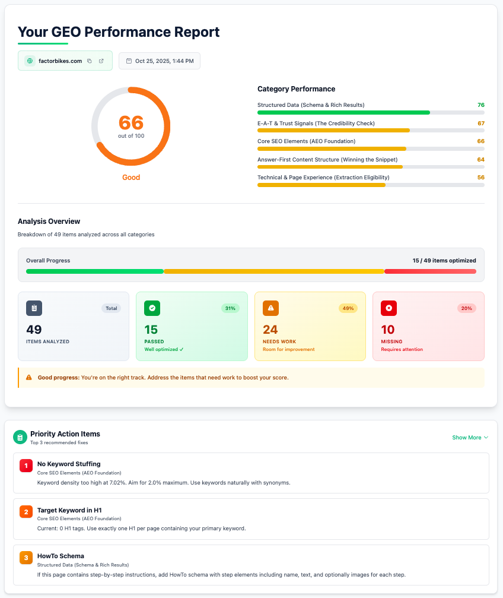Viewport: 503px width, 598px height.
Task: Click the Oct 25, 2025 date button
Action: [x=159, y=61]
